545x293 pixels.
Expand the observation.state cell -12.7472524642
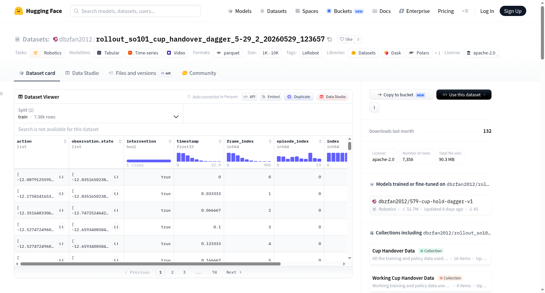tap(116, 210)
